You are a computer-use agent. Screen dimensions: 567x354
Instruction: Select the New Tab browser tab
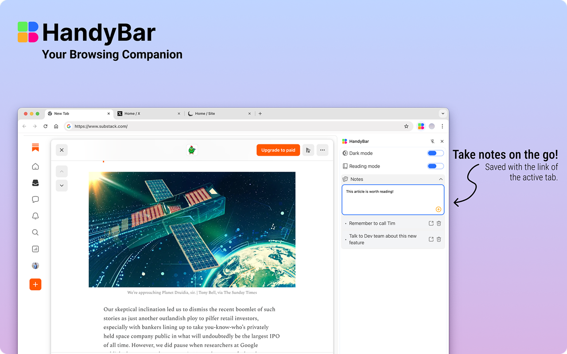(62, 113)
